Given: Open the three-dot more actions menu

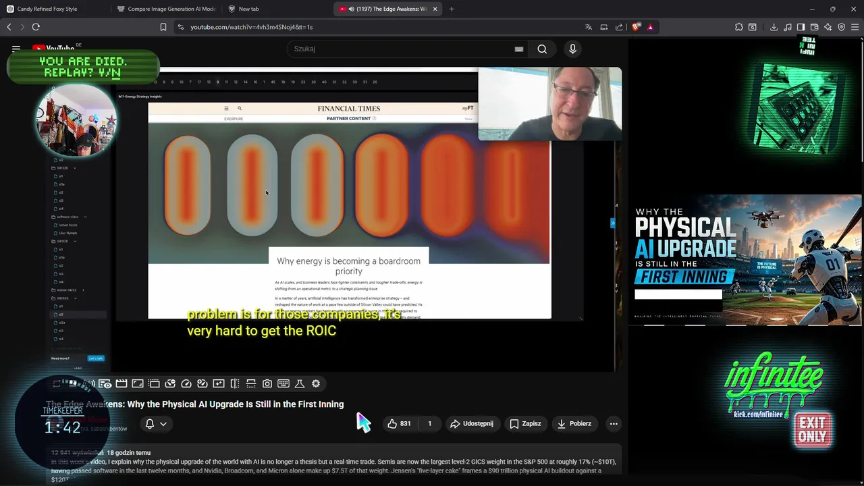Looking at the screenshot, I should 614,424.
